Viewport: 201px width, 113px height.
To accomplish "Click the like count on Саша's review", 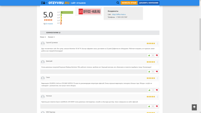I will point(153,90).
